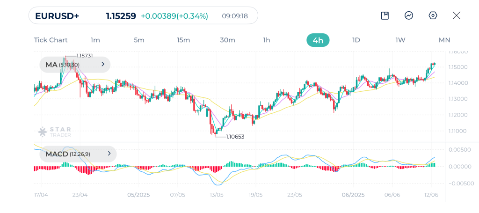Open the EURUSD+ symbol selector
This screenshot has height=213, width=479.
57,16
